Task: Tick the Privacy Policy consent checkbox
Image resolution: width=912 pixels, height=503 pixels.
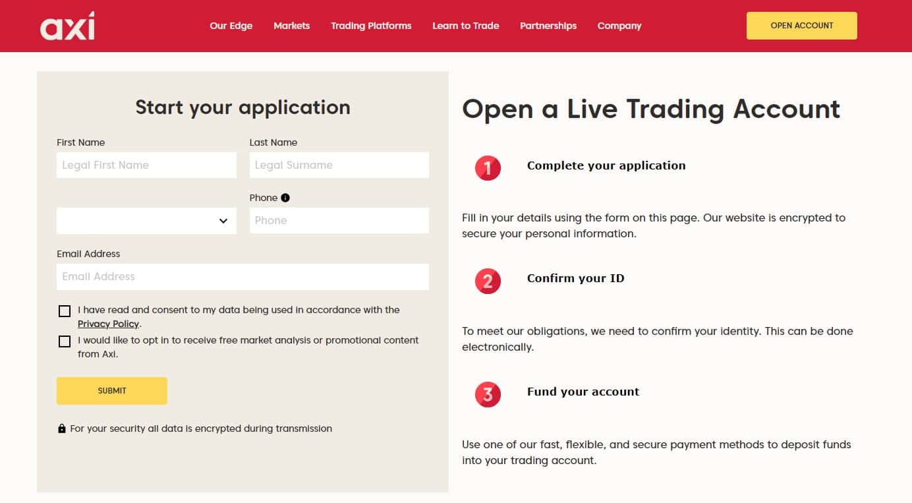Action: [65, 311]
